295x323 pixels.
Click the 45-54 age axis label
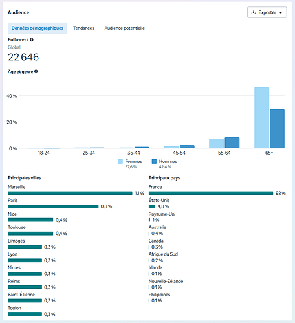pyautogui.click(x=179, y=153)
